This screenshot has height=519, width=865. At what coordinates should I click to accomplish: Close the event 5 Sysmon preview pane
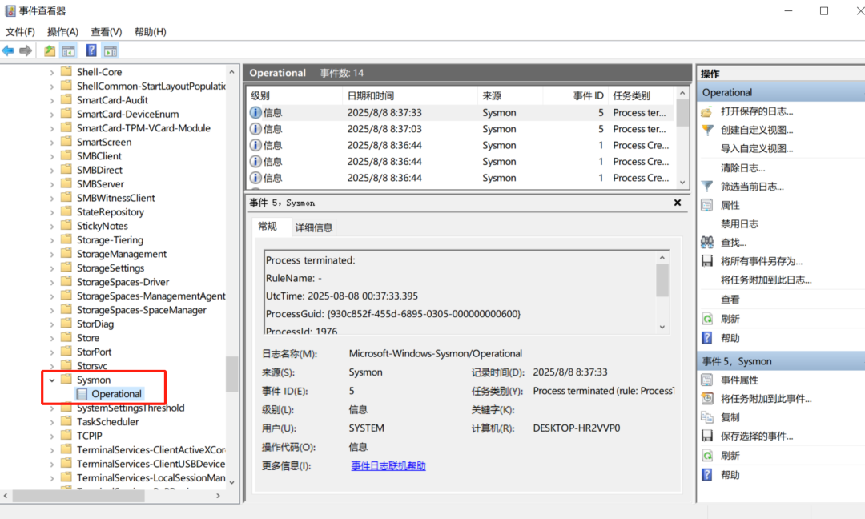pos(678,203)
